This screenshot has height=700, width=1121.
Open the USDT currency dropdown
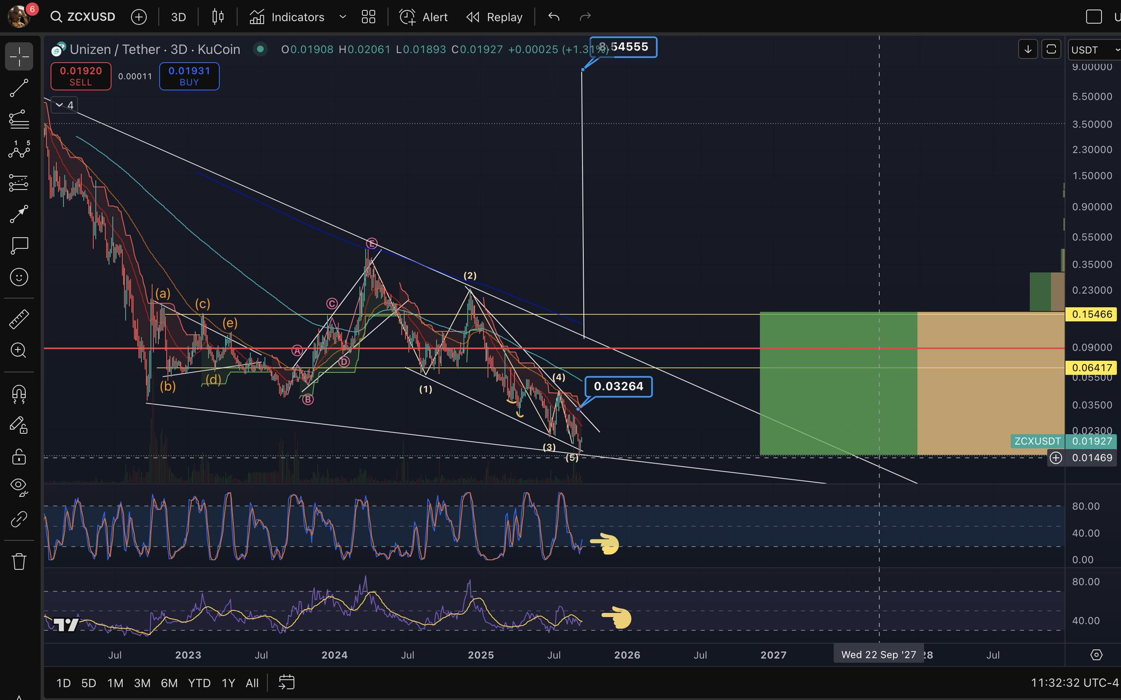click(1094, 50)
